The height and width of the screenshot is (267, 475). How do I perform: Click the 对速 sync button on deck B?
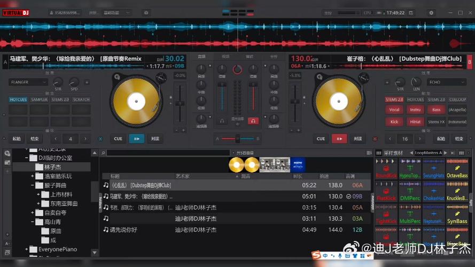[x=357, y=139]
